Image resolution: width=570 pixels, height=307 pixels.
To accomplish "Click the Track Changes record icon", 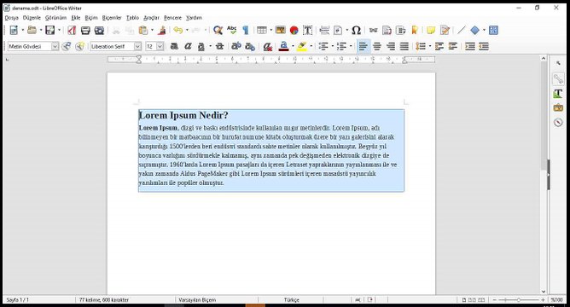I will [x=445, y=30].
